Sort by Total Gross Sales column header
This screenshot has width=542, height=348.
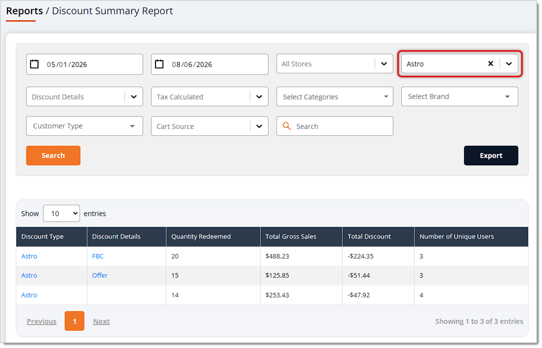point(301,236)
